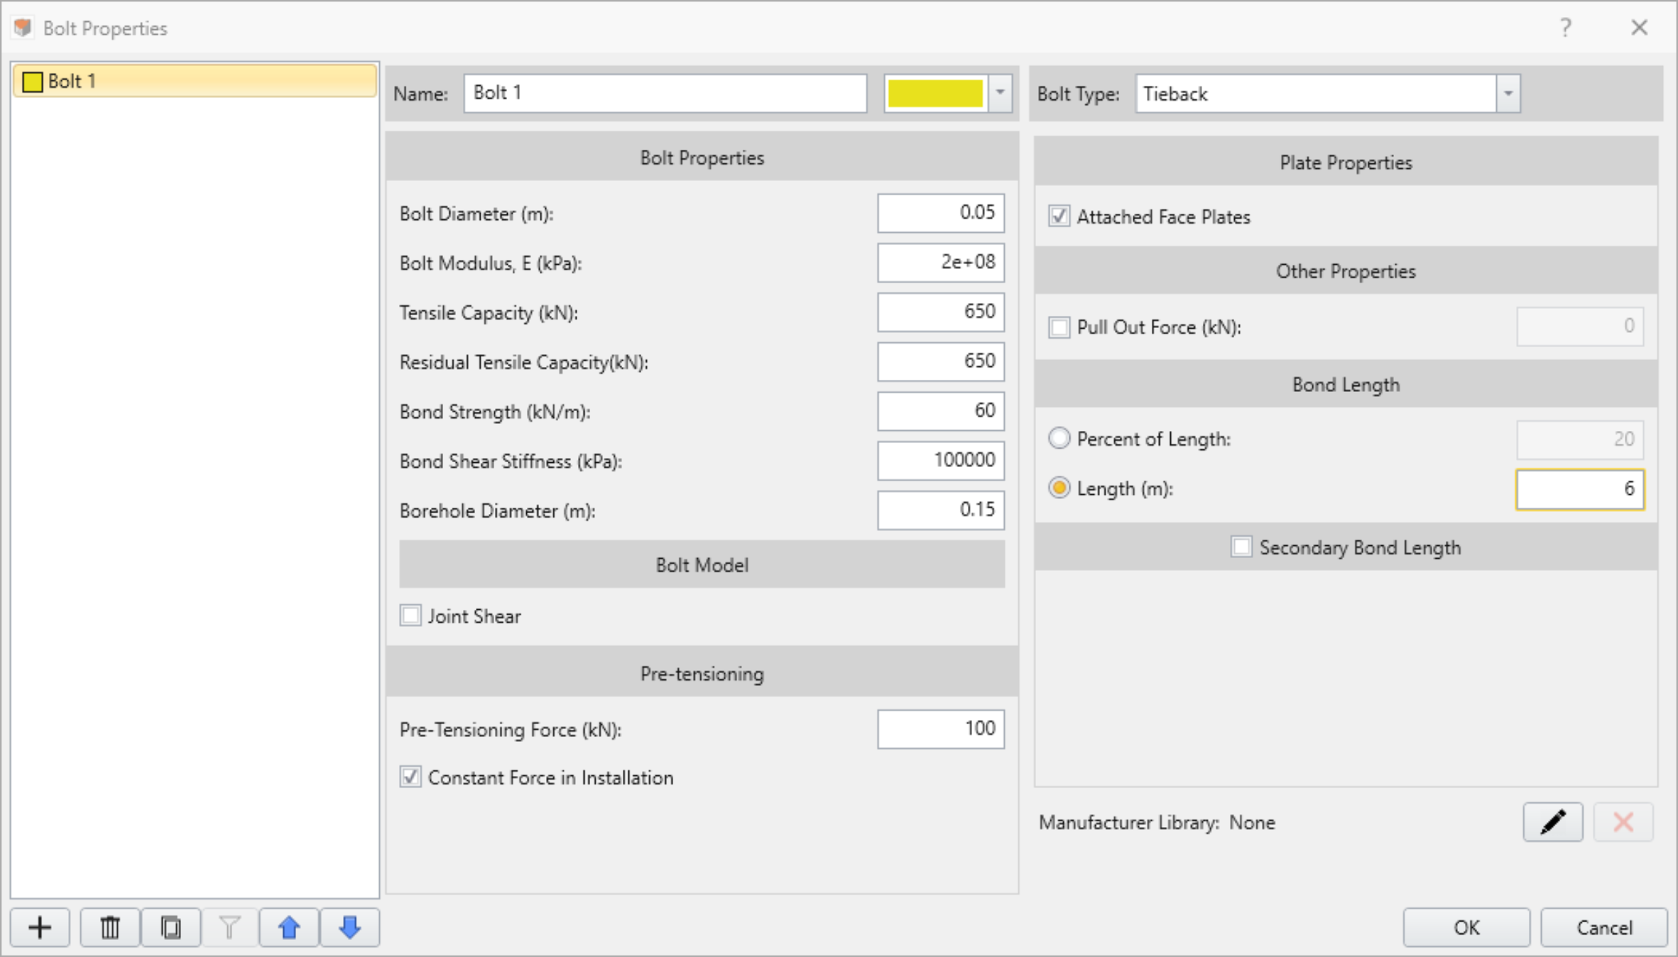Remove manufacturer library with red X
This screenshot has width=1678, height=957.
click(1623, 822)
